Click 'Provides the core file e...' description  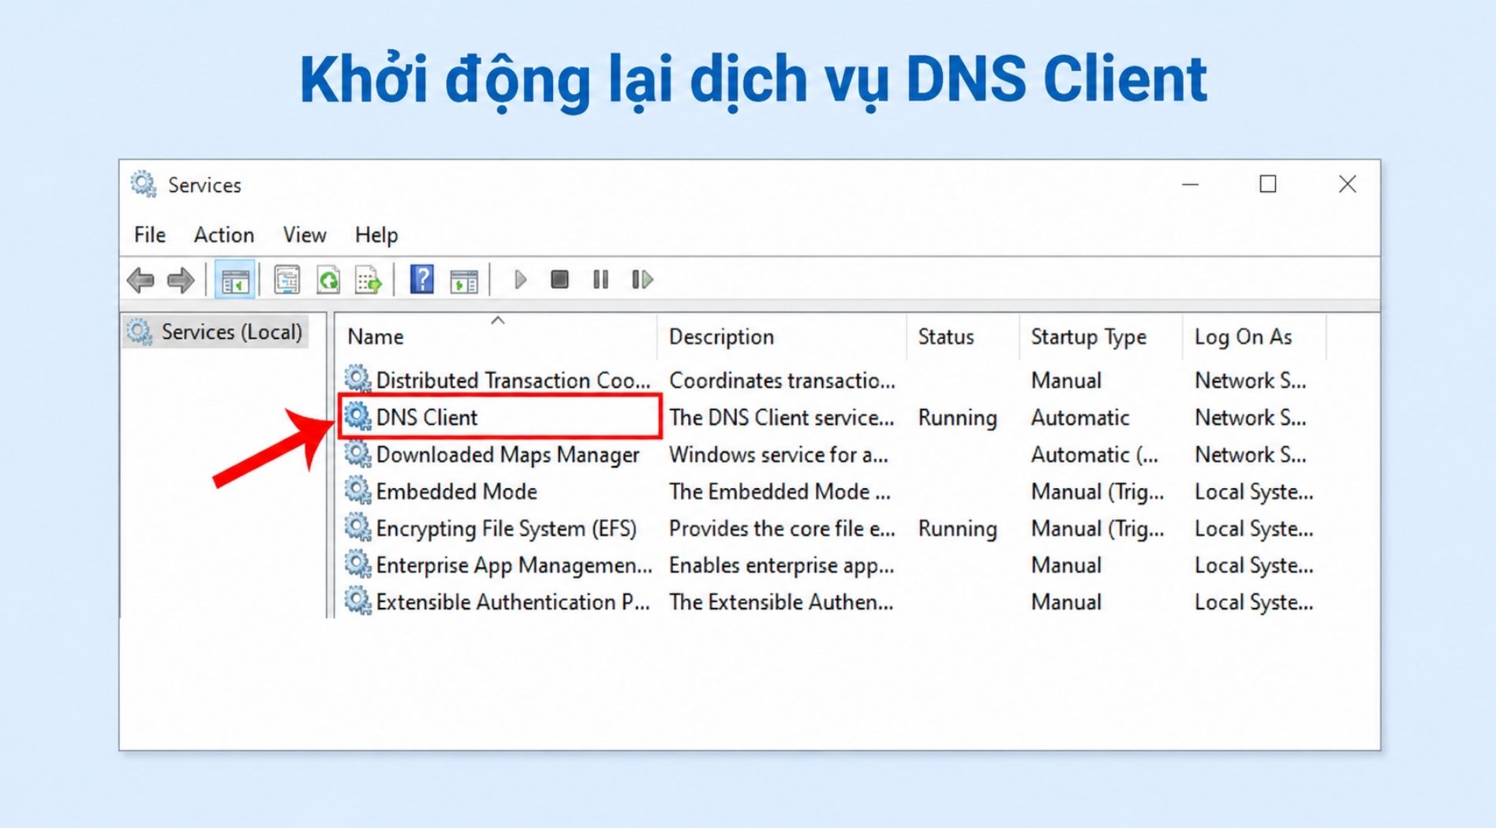782,528
